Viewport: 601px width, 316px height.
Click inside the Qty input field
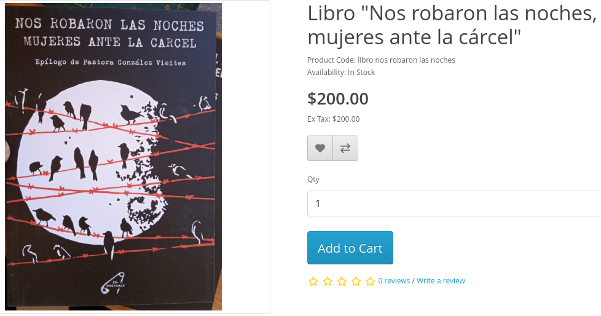point(454,203)
